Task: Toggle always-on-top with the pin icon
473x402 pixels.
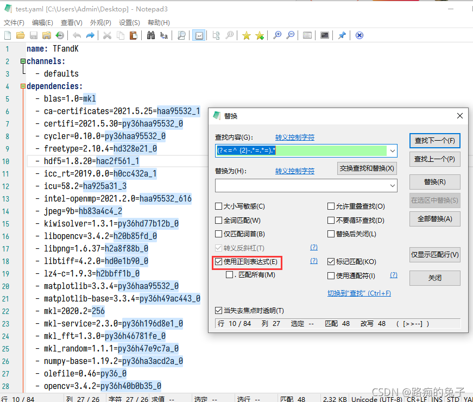Action: click(342, 35)
